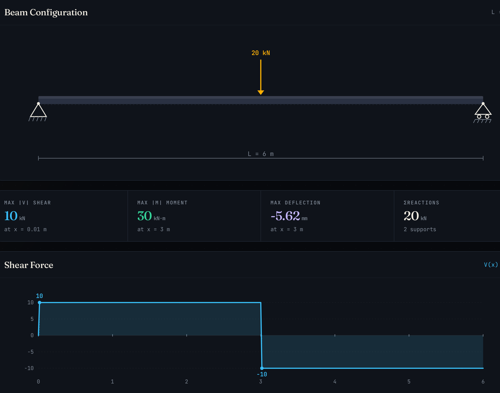
Task: Click the 10 kN max shear value
Action: click(x=15, y=216)
